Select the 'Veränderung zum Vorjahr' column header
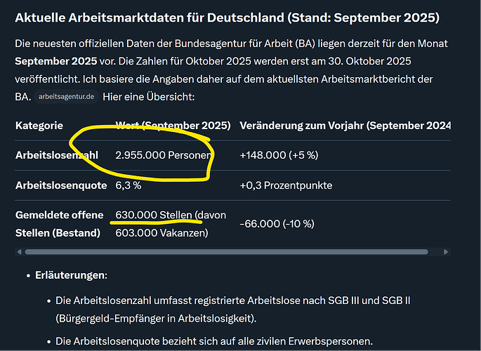 (344, 126)
